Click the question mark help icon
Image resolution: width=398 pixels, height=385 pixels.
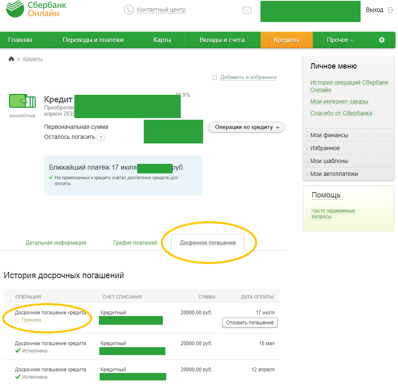tap(101, 138)
